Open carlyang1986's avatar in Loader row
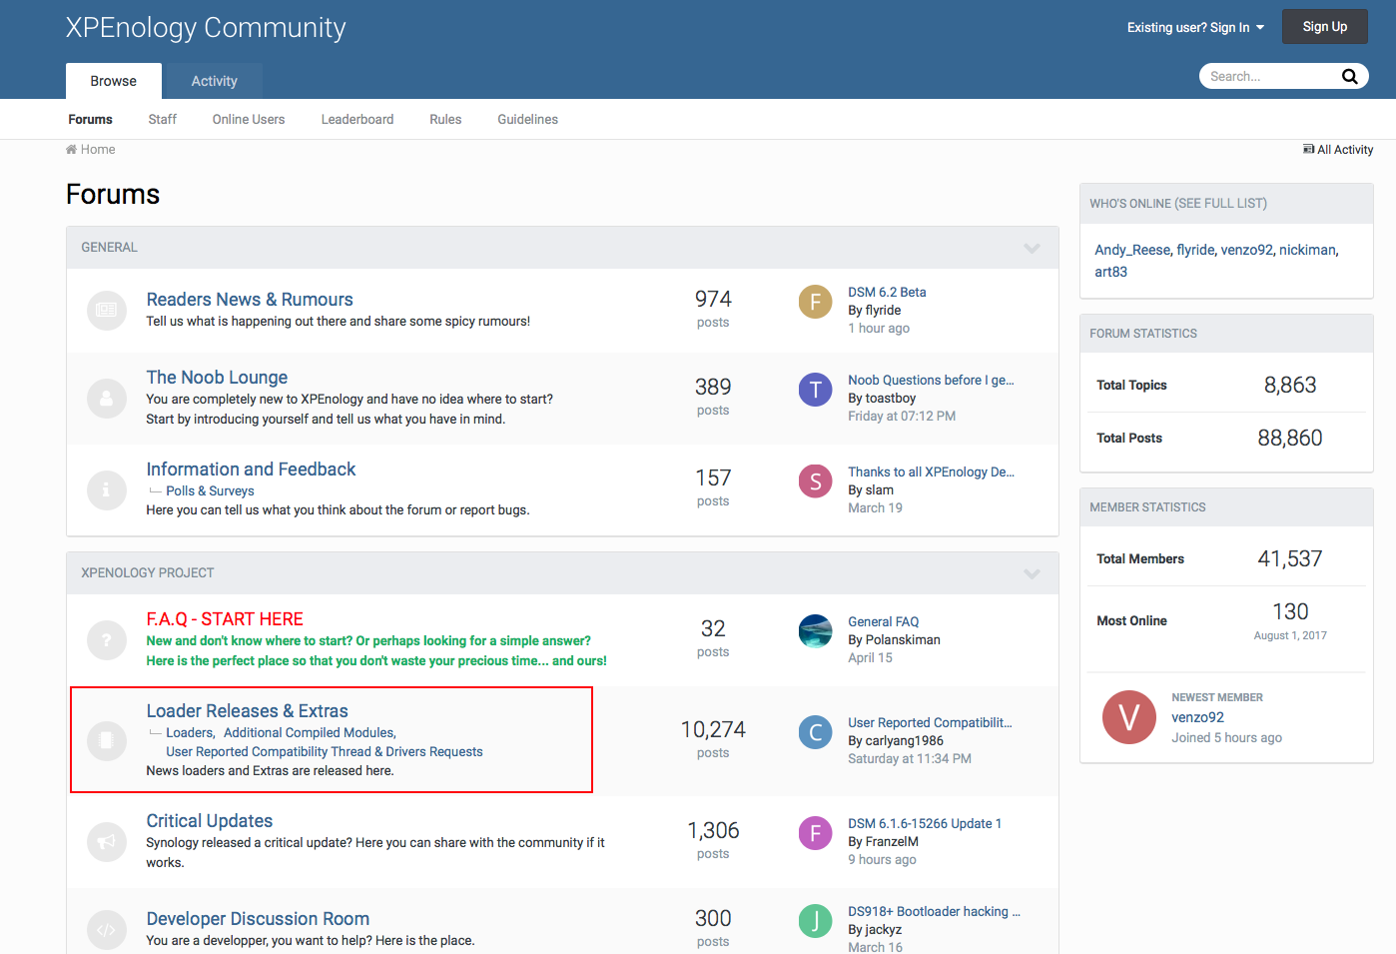This screenshot has height=954, width=1396. (815, 731)
